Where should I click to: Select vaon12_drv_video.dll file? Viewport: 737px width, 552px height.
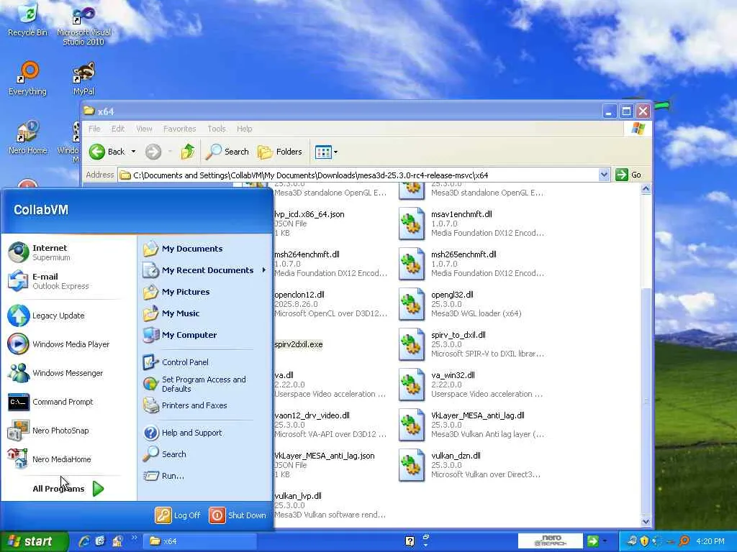(330, 425)
